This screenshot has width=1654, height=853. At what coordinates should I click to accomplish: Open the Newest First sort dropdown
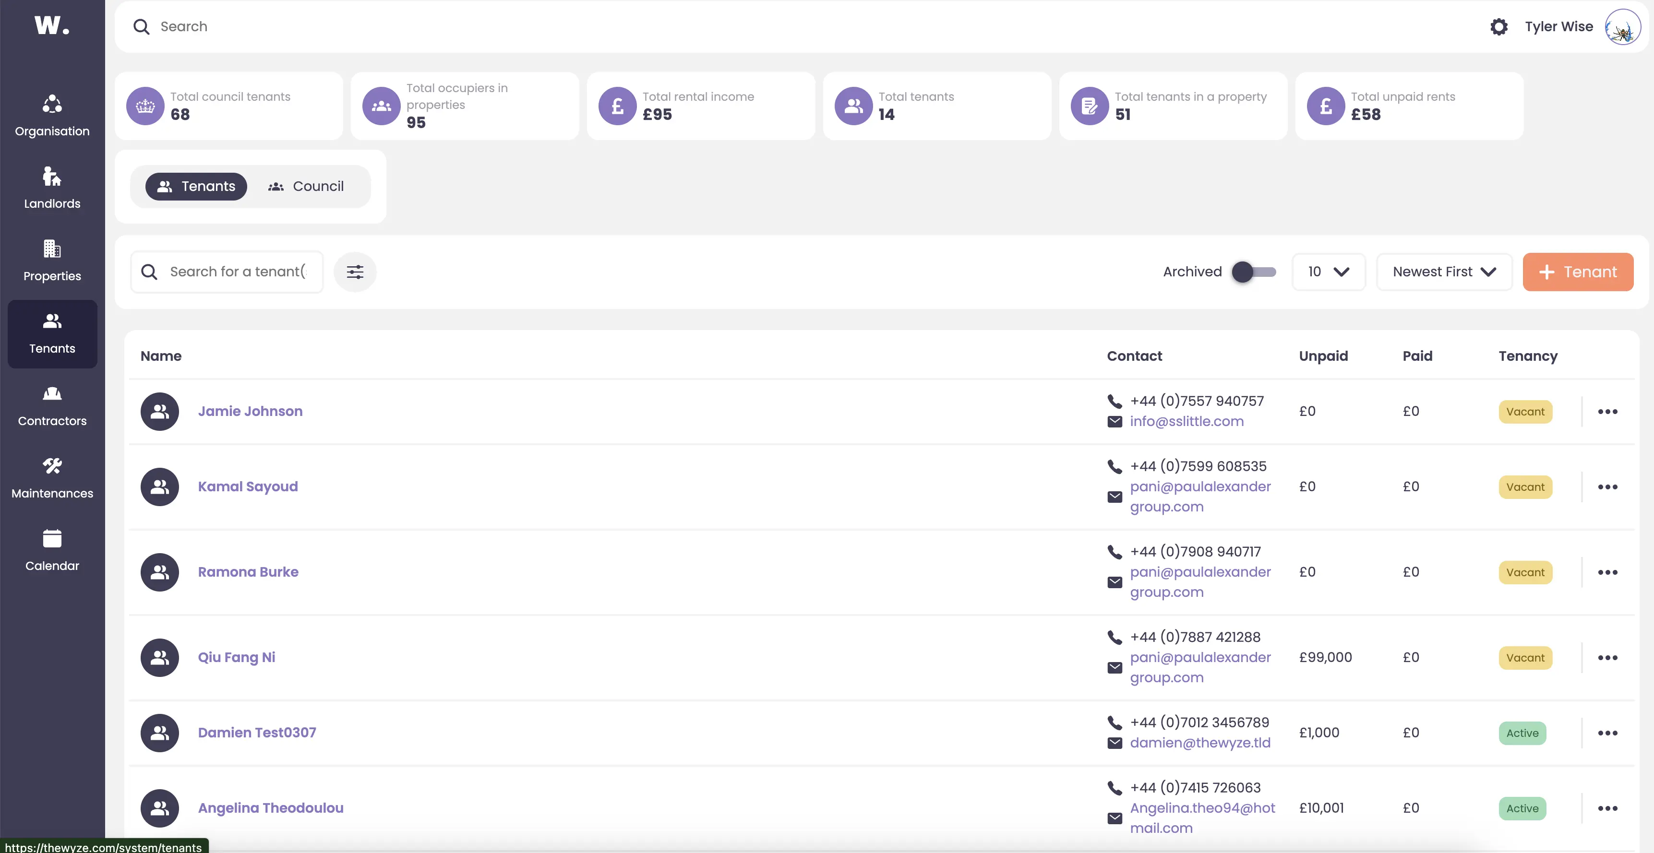[1444, 272]
